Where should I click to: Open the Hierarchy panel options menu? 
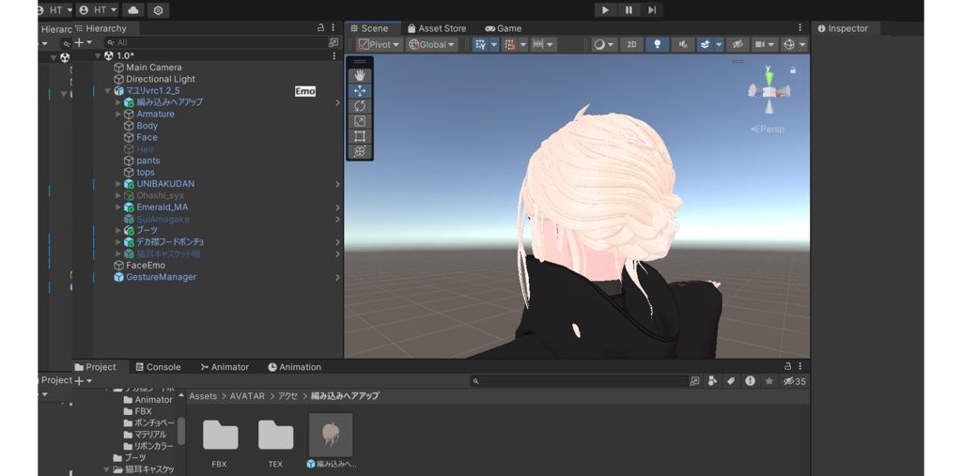tap(334, 27)
